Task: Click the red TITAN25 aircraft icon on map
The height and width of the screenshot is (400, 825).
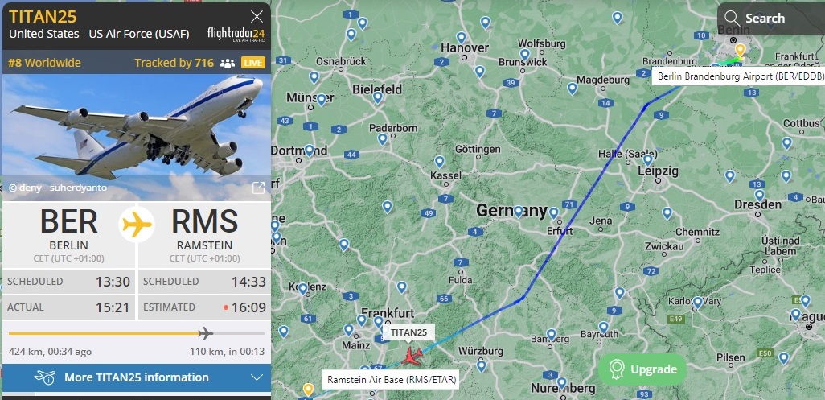Action: click(412, 357)
